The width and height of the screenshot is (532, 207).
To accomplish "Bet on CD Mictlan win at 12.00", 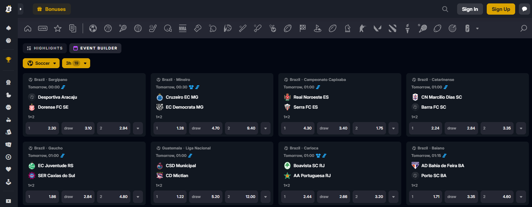I will point(242,197).
